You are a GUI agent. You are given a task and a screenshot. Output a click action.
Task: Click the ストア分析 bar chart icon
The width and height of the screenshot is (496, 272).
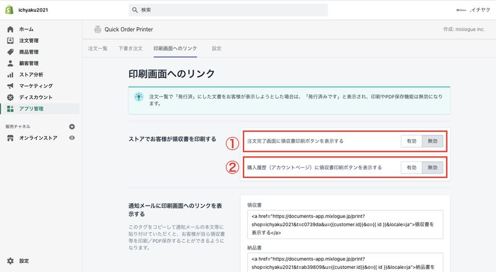click(10, 74)
